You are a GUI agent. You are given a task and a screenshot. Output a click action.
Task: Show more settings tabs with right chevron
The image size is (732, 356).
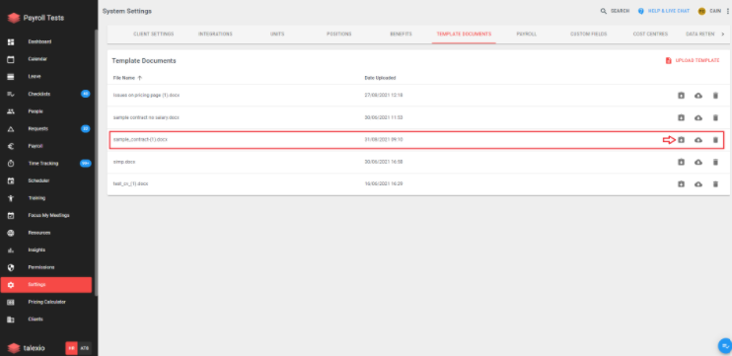click(x=723, y=35)
